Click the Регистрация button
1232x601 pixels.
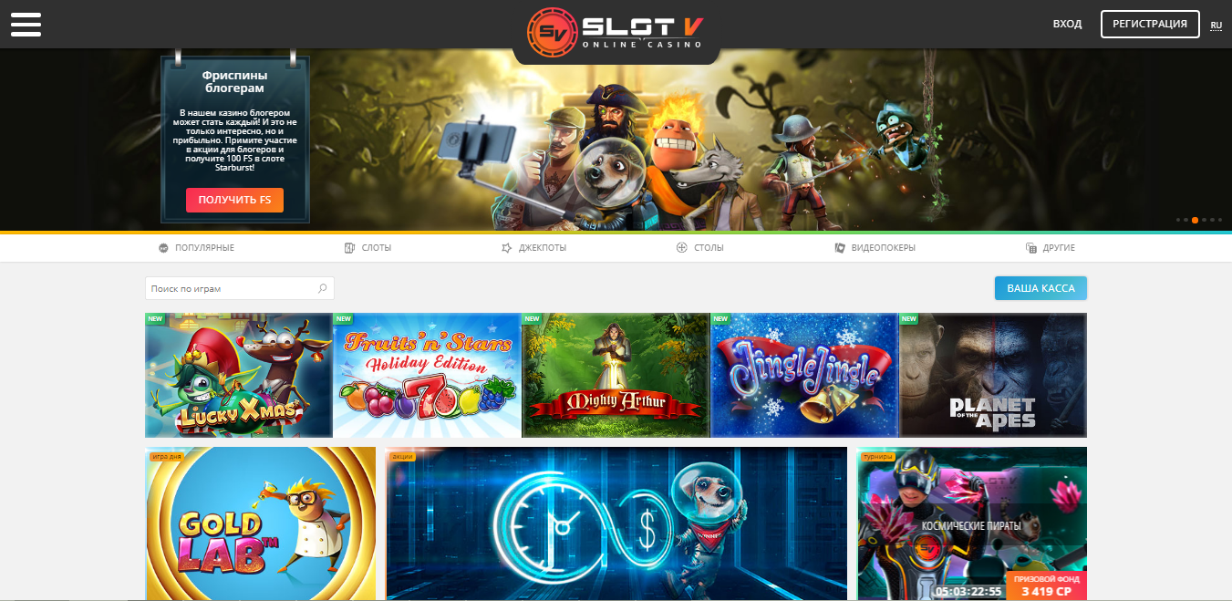tap(1150, 24)
